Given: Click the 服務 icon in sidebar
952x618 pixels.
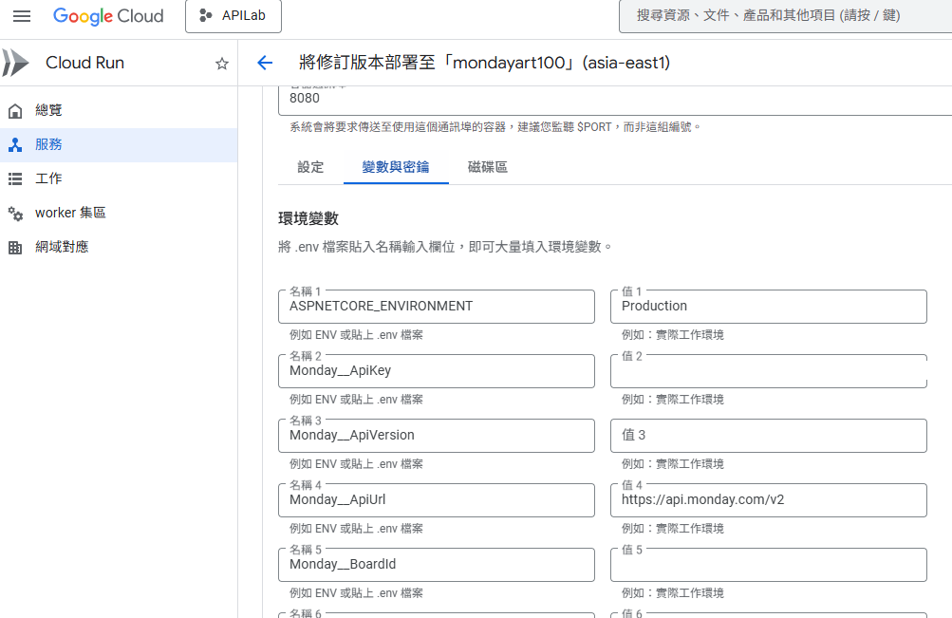Looking at the screenshot, I should pos(15,144).
